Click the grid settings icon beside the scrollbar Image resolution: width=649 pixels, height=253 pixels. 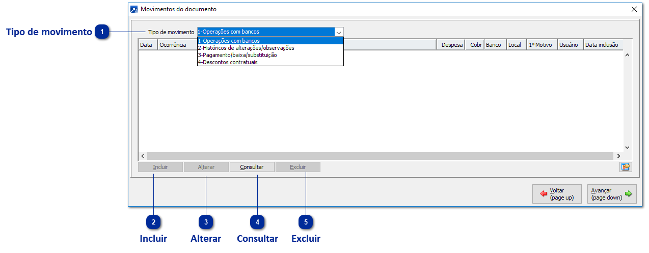point(626,167)
